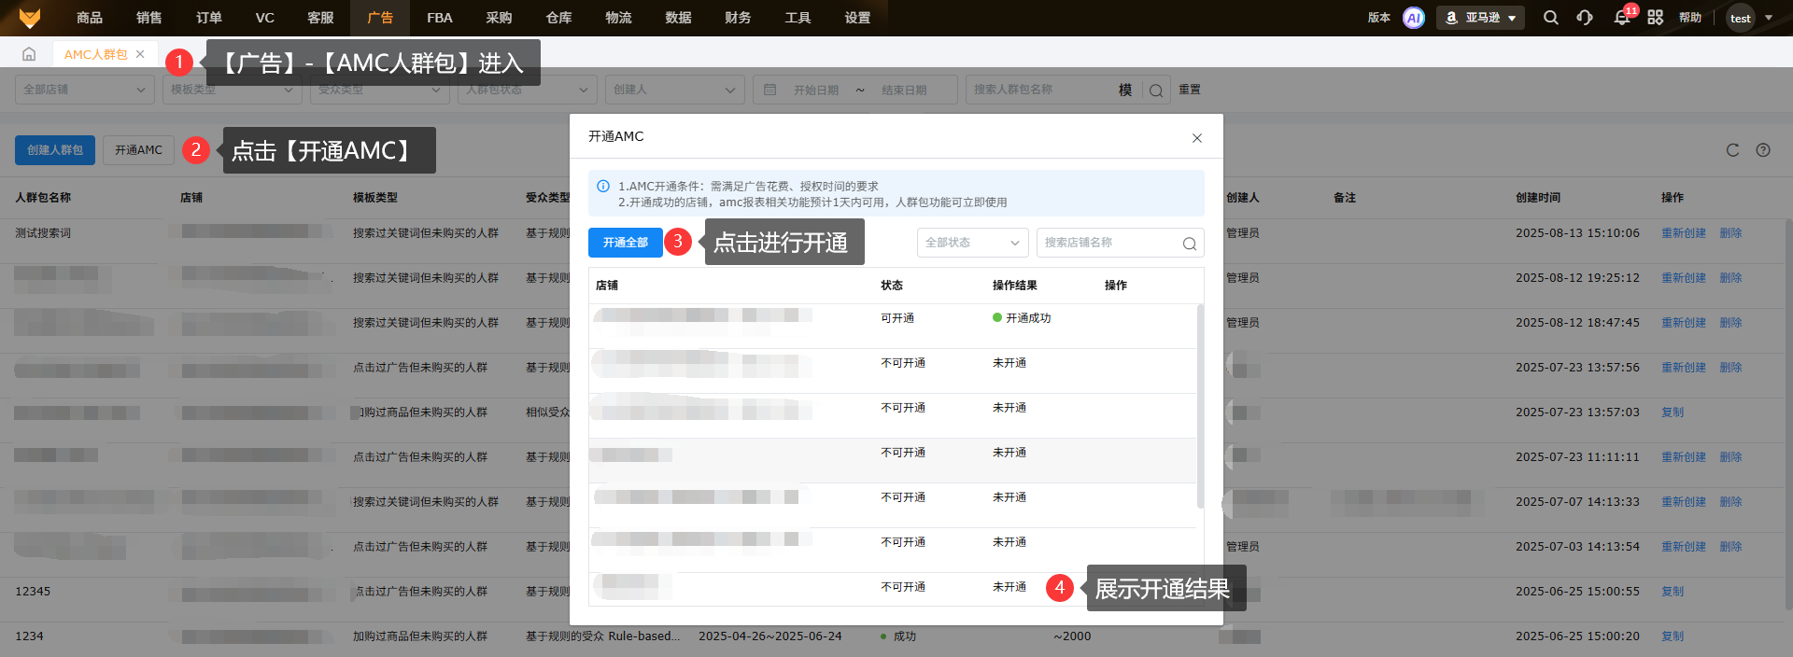
Task: Click the AI assistant icon
Action: tap(1414, 18)
